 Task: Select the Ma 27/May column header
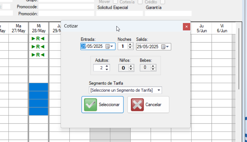18,28
